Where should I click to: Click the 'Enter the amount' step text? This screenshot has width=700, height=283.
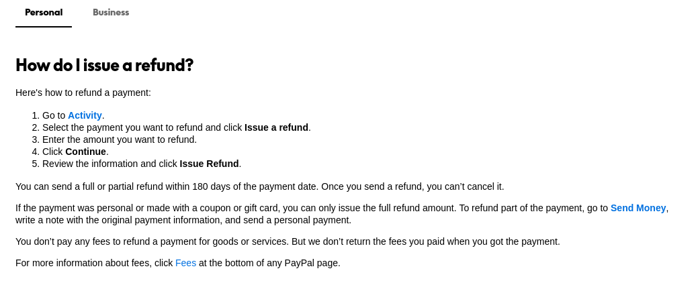[120, 139]
